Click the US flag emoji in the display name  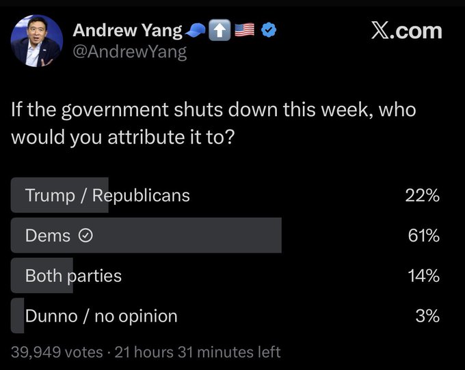244,31
